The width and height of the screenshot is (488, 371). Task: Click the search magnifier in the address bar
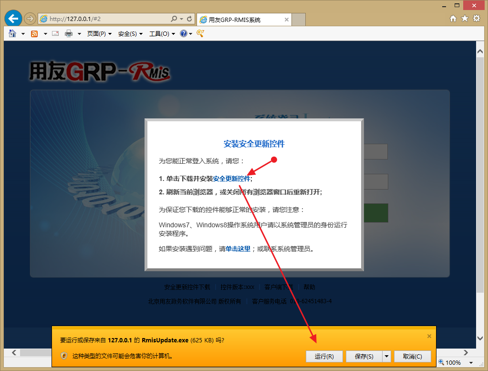[x=174, y=19]
